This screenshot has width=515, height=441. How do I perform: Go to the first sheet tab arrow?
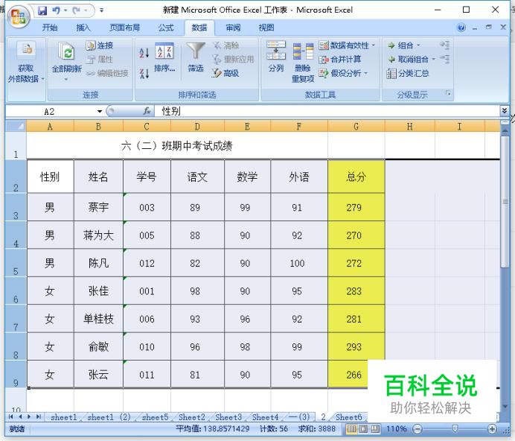11,416
